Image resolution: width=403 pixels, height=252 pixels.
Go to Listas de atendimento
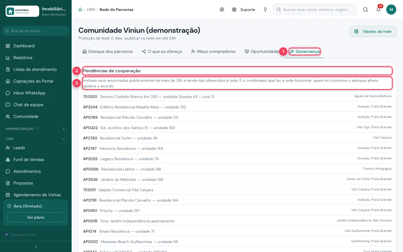[x=36, y=69]
